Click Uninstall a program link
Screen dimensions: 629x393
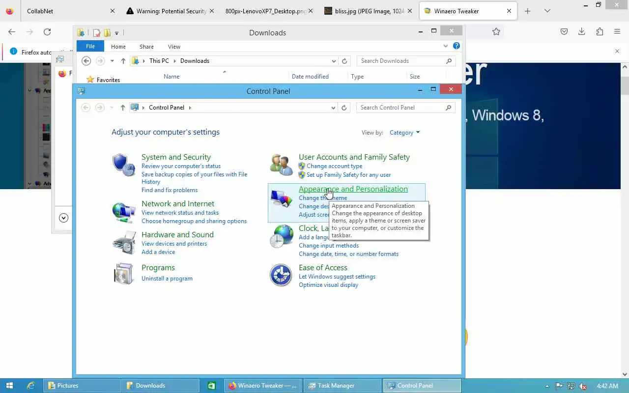pyautogui.click(x=167, y=279)
